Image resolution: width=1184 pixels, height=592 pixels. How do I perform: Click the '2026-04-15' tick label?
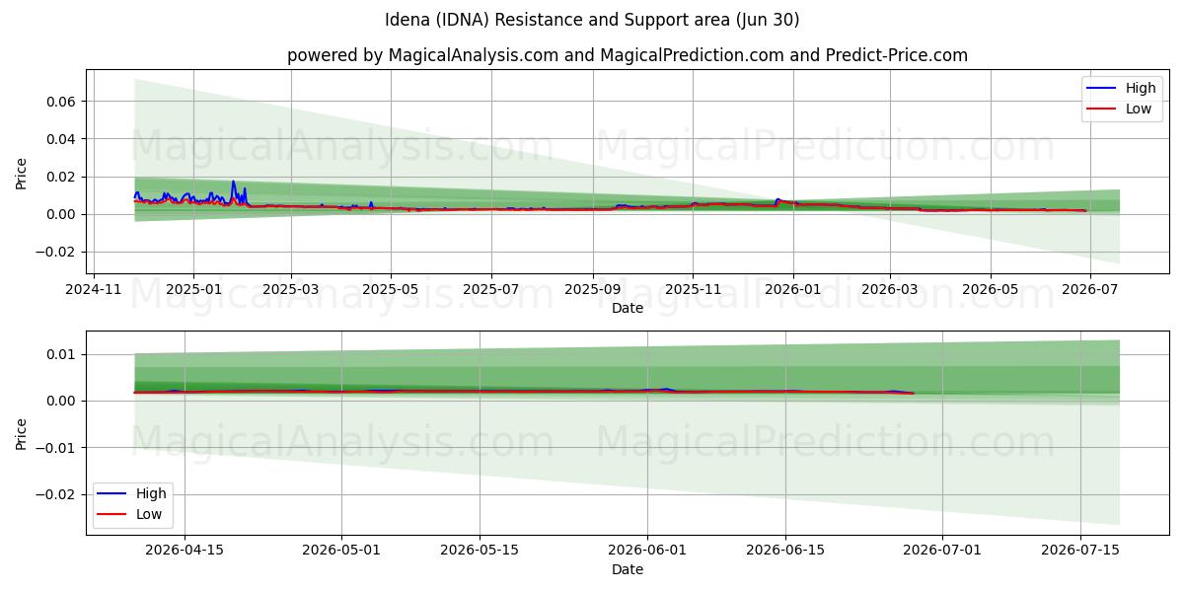tap(185, 551)
